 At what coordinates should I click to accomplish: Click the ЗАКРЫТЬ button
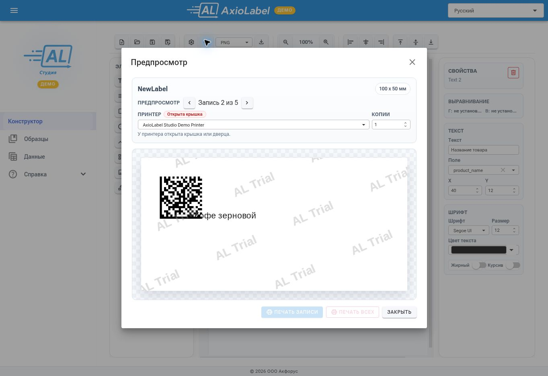point(399,312)
